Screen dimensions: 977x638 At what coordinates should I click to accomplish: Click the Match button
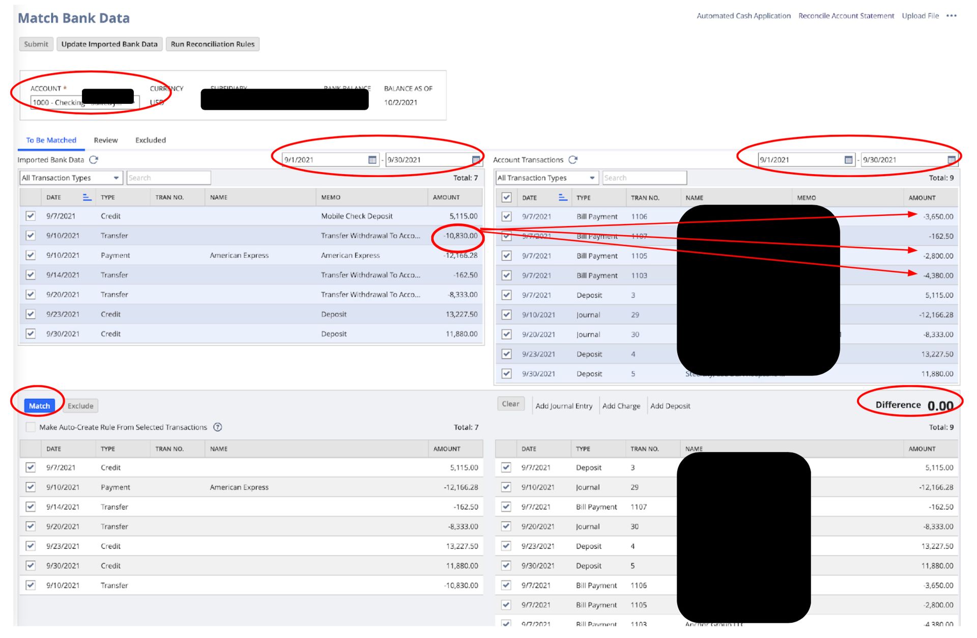(39, 406)
